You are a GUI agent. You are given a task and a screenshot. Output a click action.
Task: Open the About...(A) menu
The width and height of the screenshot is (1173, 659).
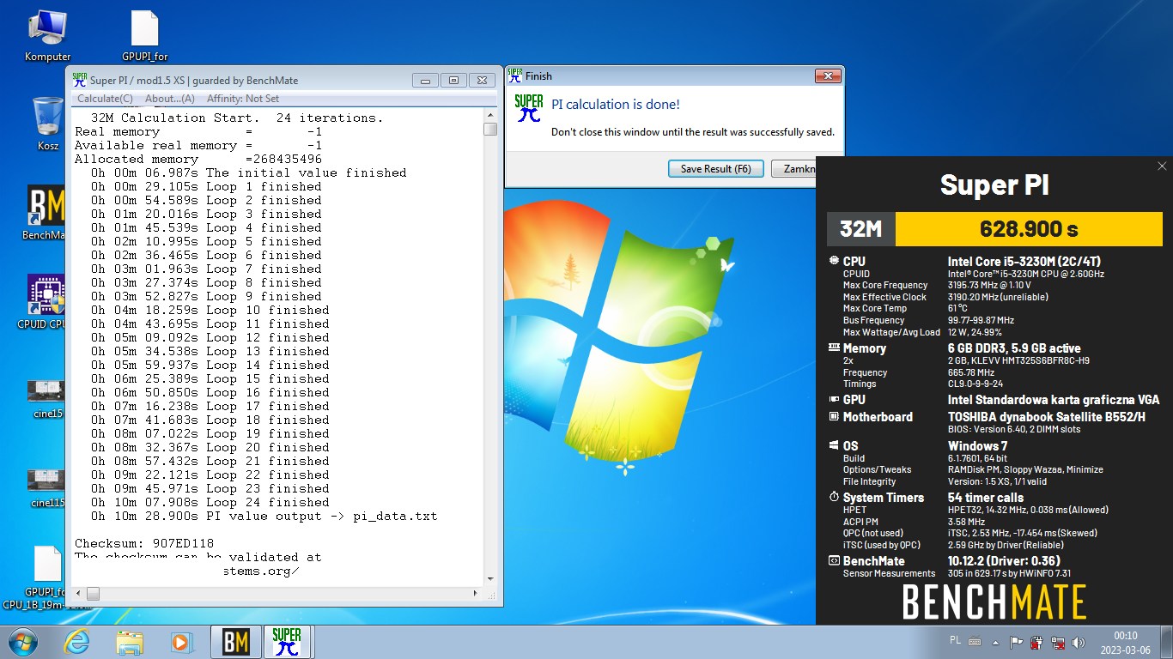170,99
